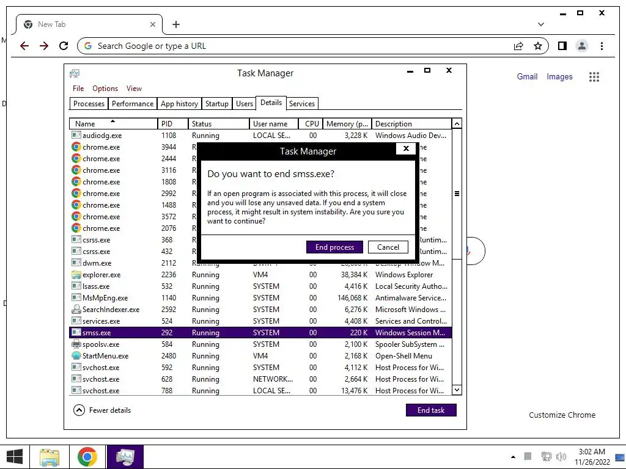
Task: Select the services.exe process row
Action: point(260,321)
